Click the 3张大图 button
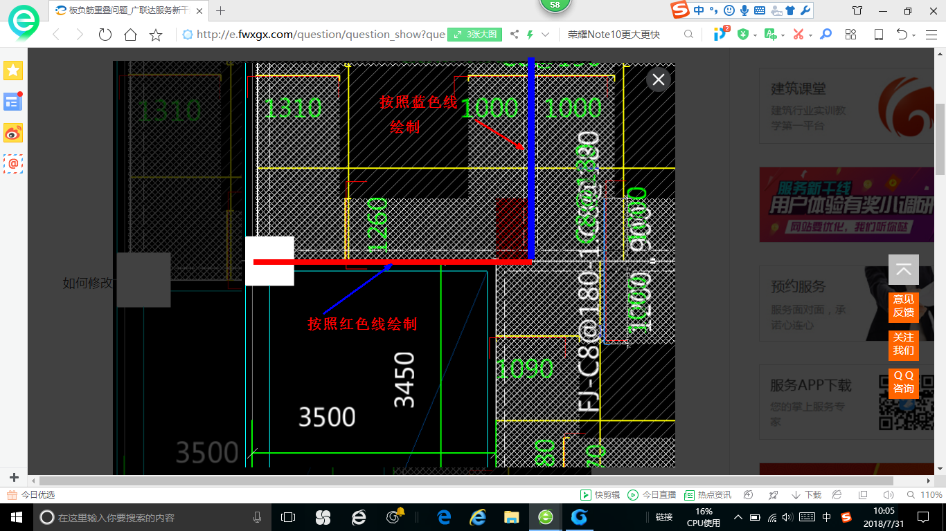The width and height of the screenshot is (946, 531). coord(474,35)
